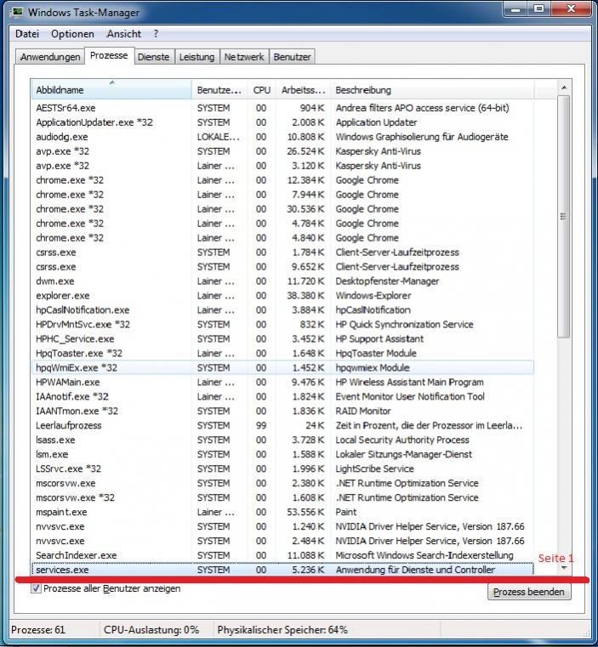Close the Task-Manager window
598x647 pixels.
pyautogui.click(x=572, y=9)
